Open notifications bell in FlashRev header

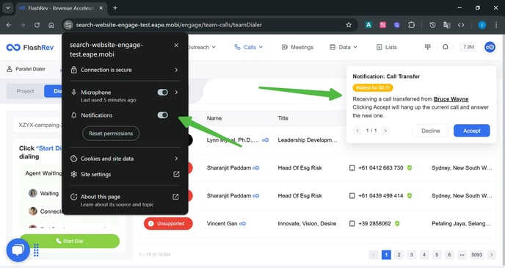(x=445, y=47)
